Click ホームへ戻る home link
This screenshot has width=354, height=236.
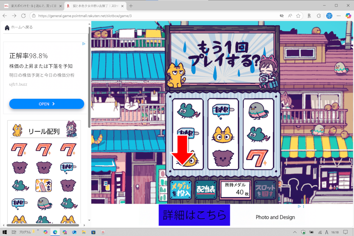[x=22, y=27]
